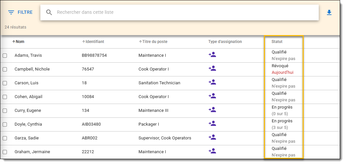This screenshot has height=164, width=345.
Task: Click assignment type icon for Graham, Jermaine
Action: 212,151
